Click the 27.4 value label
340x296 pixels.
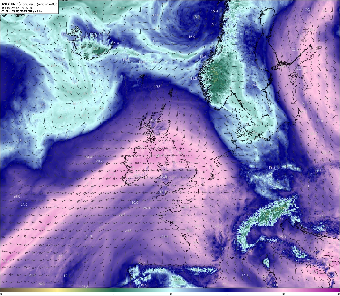[x=59, y=256]
